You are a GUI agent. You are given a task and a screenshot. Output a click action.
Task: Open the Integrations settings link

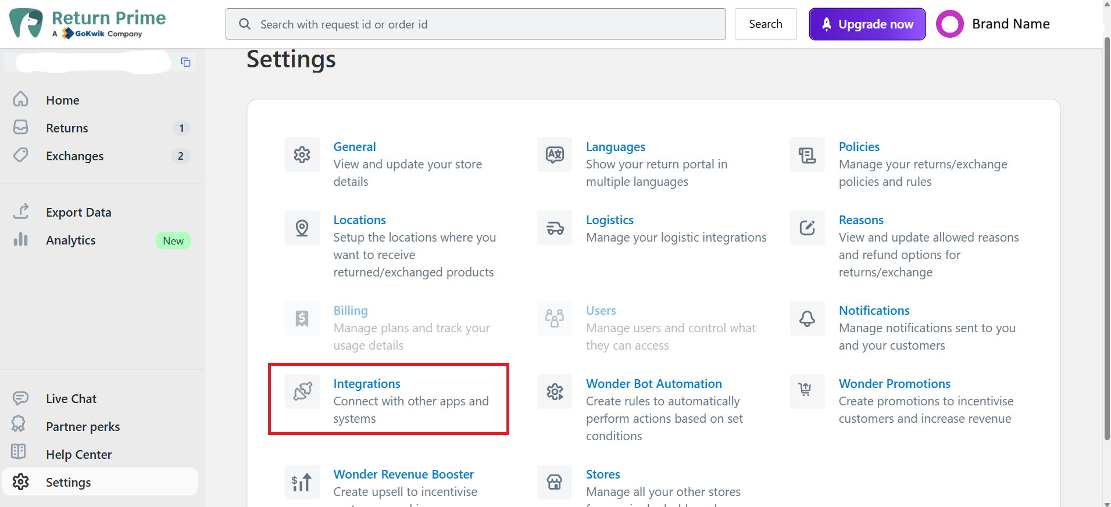tap(367, 383)
